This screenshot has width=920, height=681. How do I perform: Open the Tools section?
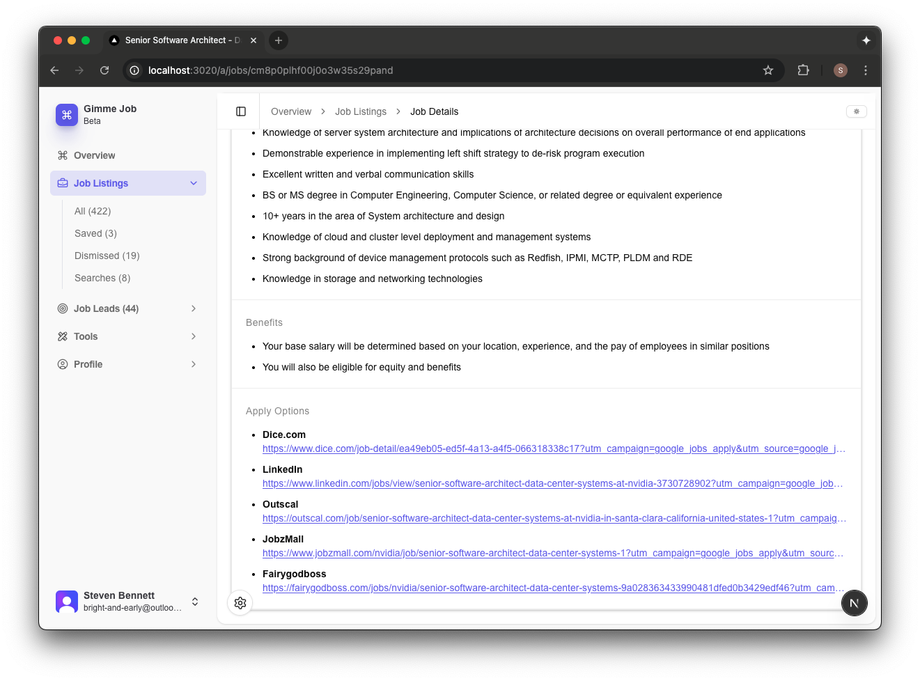pyautogui.click(x=128, y=336)
